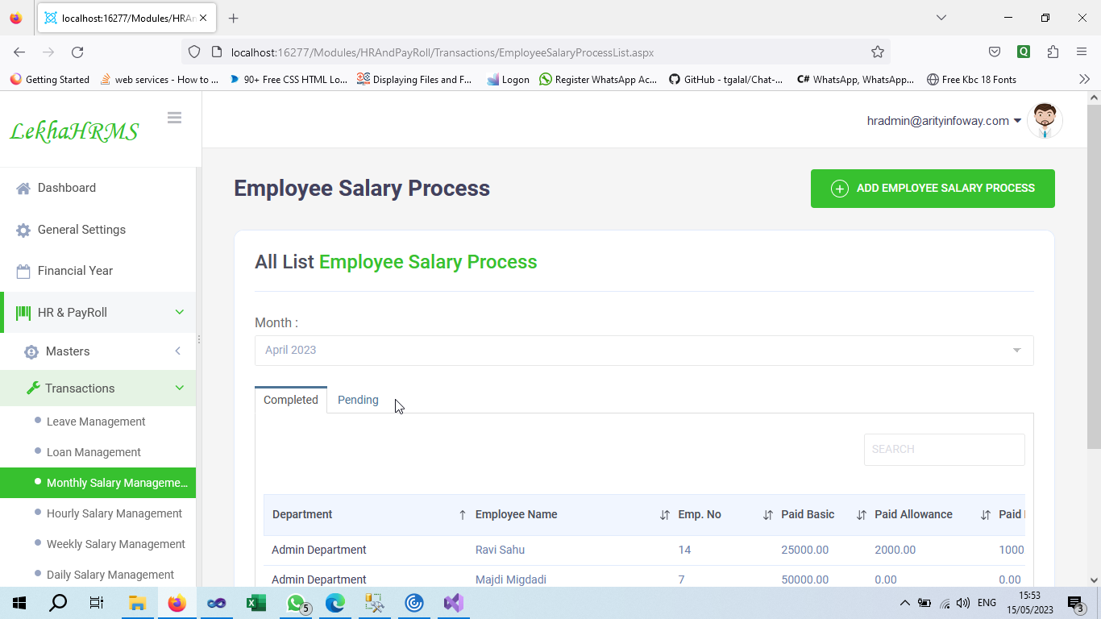Toggle the sidebar hamburger menu icon

pyautogui.click(x=174, y=118)
